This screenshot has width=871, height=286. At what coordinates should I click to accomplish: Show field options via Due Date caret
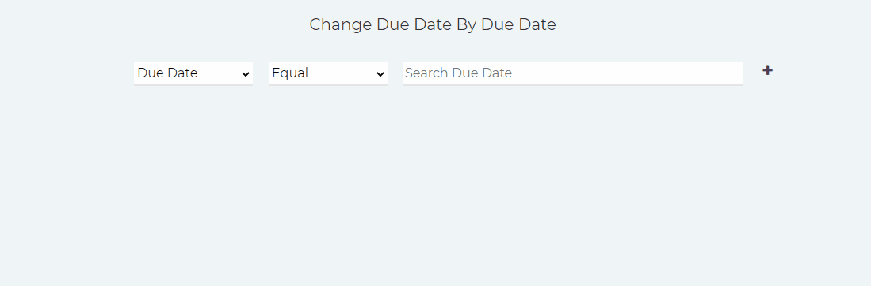tap(246, 74)
